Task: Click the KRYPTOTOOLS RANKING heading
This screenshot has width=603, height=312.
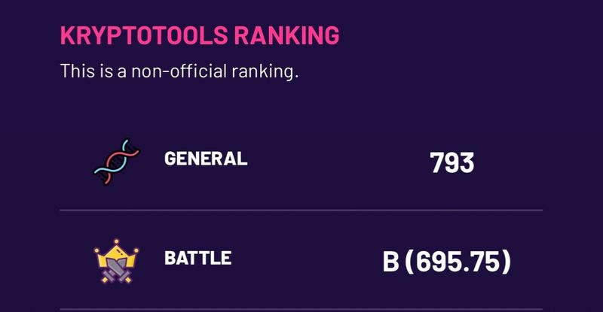Action: pyautogui.click(x=200, y=35)
